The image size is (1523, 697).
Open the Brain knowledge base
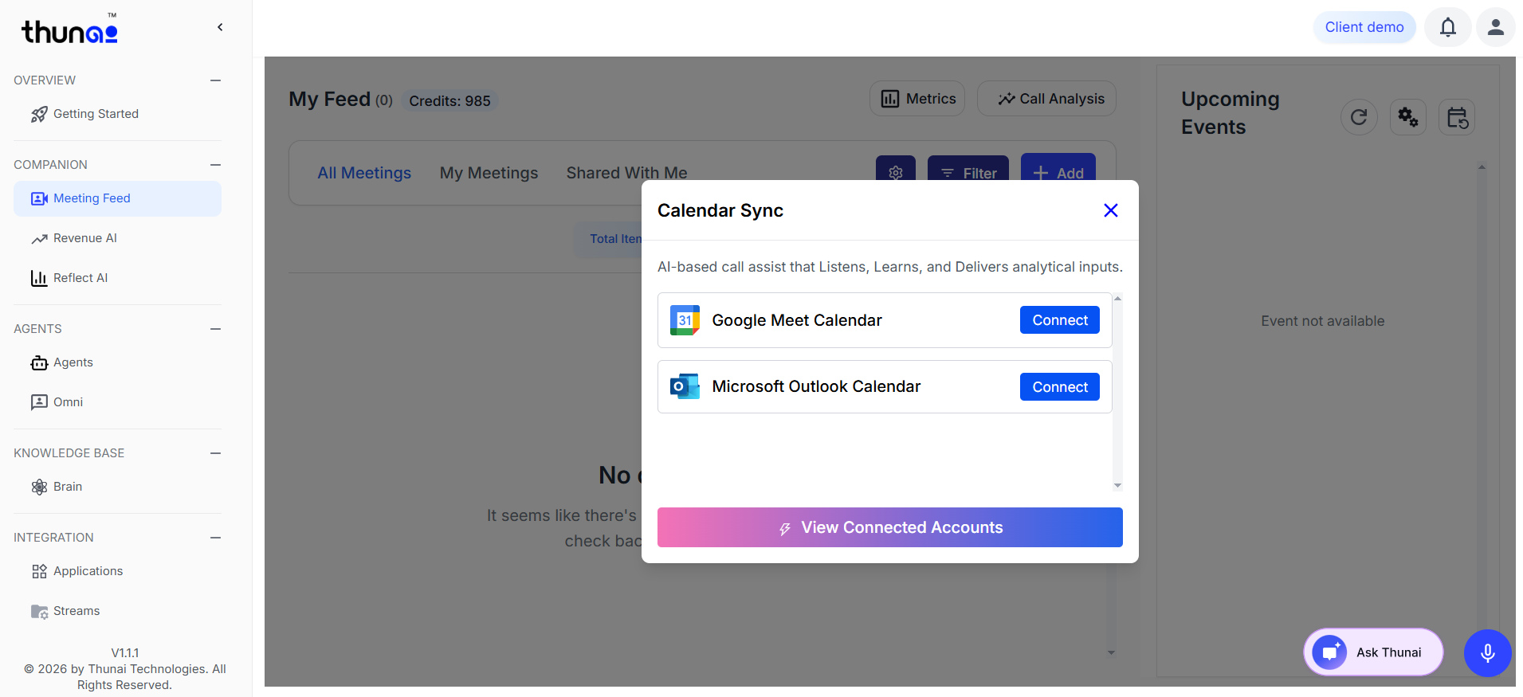click(68, 487)
